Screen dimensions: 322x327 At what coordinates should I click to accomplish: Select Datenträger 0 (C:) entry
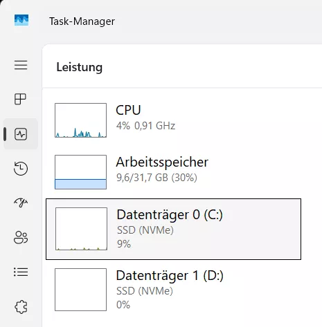173,229
